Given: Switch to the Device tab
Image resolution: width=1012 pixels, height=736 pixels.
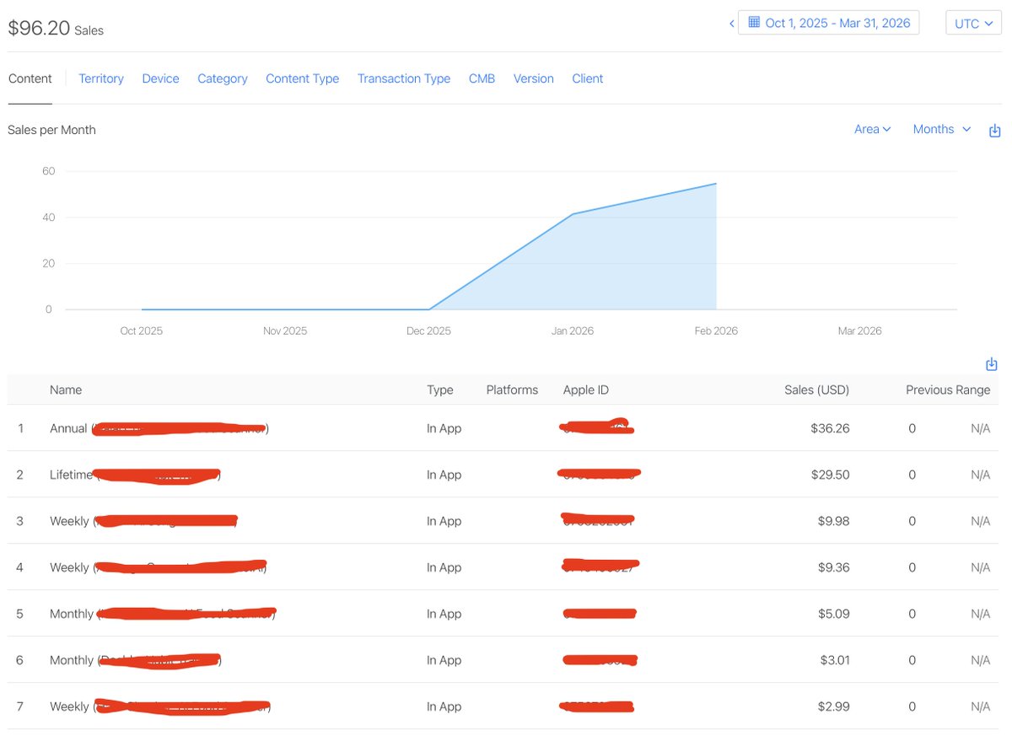Looking at the screenshot, I should tap(160, 78).
